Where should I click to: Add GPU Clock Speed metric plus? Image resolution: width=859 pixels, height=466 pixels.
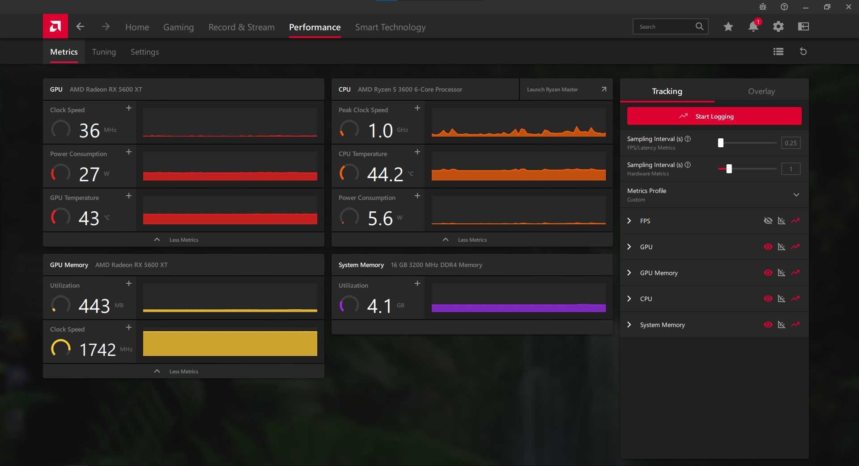(129, 108)
